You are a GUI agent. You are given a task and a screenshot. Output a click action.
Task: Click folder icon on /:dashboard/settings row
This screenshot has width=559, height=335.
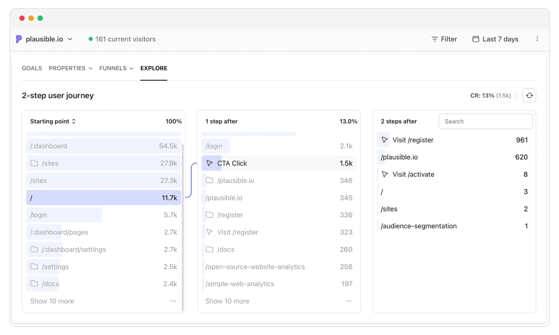pyautogui.click(x=34, y=249)
